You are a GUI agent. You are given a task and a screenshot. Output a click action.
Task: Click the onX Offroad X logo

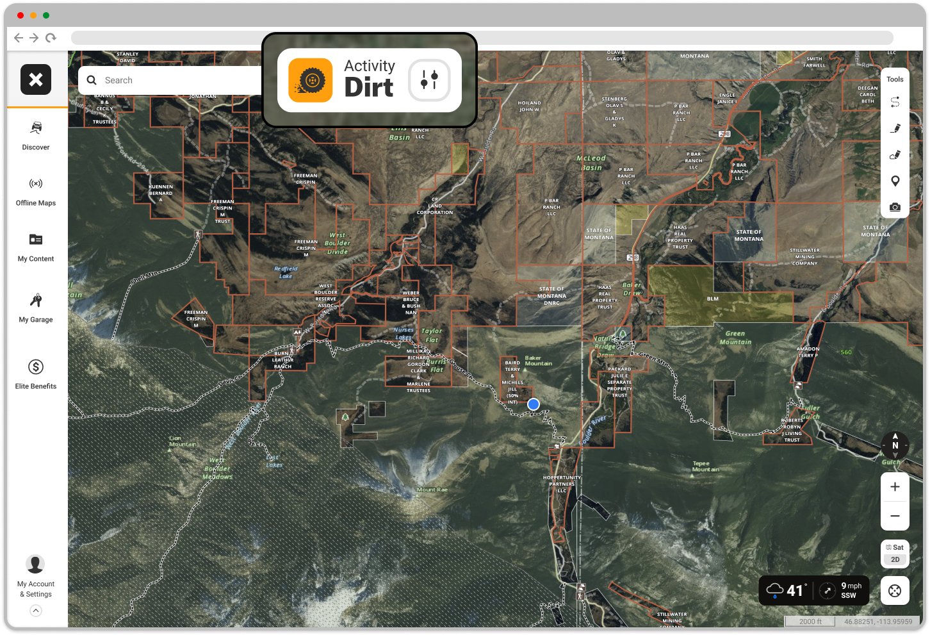tap(36, 79)
